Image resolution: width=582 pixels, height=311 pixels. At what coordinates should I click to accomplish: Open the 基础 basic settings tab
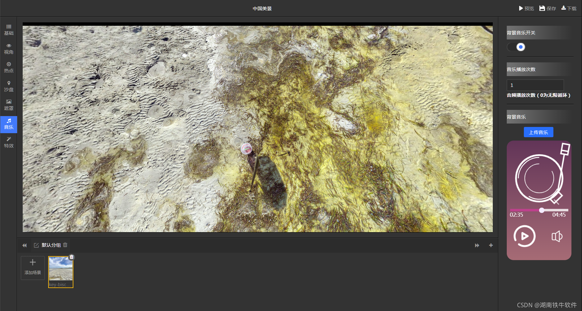click(9, 30)
